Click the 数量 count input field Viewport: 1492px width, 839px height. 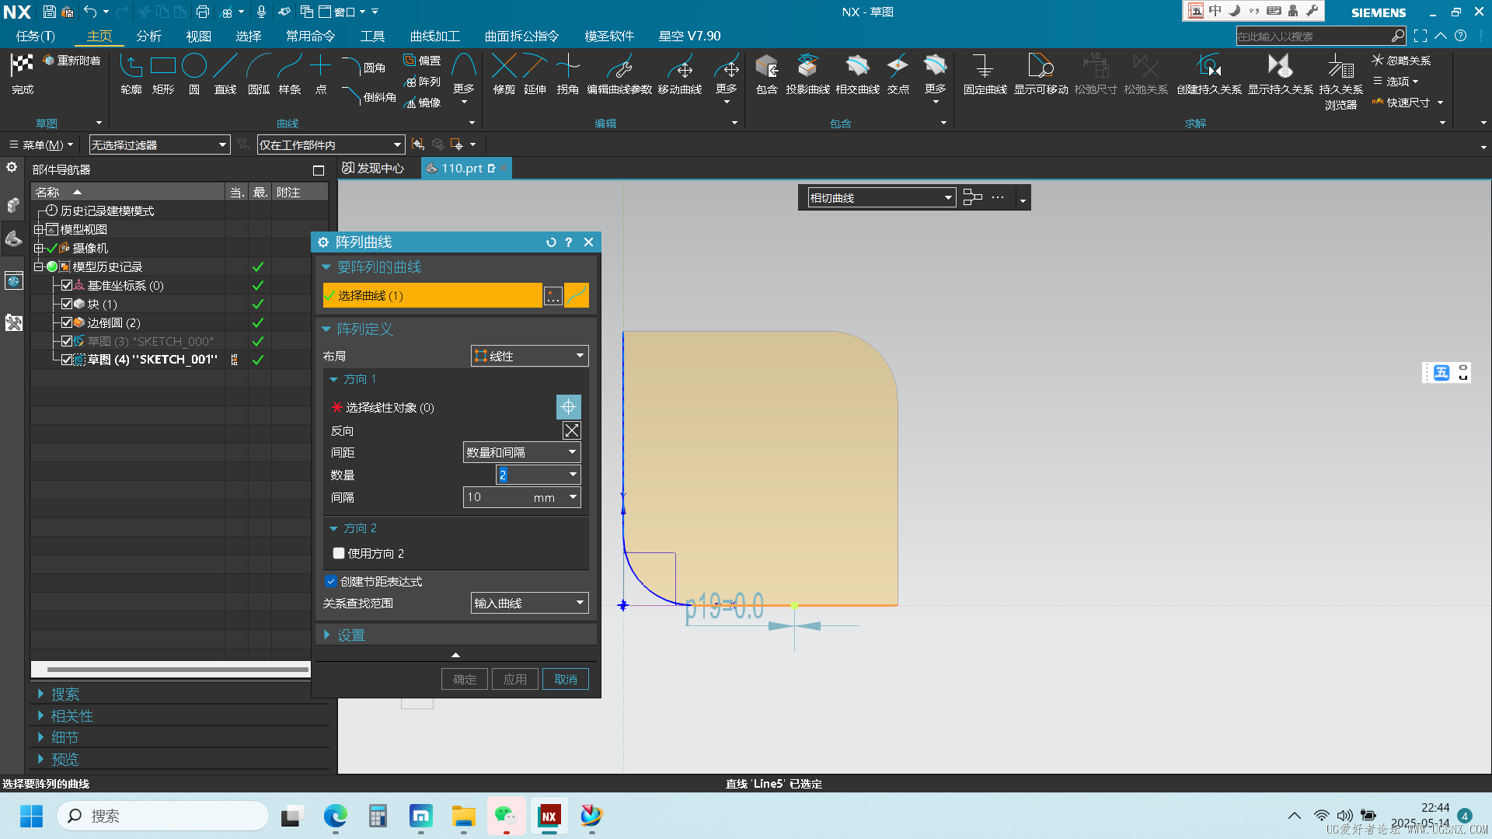539,475
